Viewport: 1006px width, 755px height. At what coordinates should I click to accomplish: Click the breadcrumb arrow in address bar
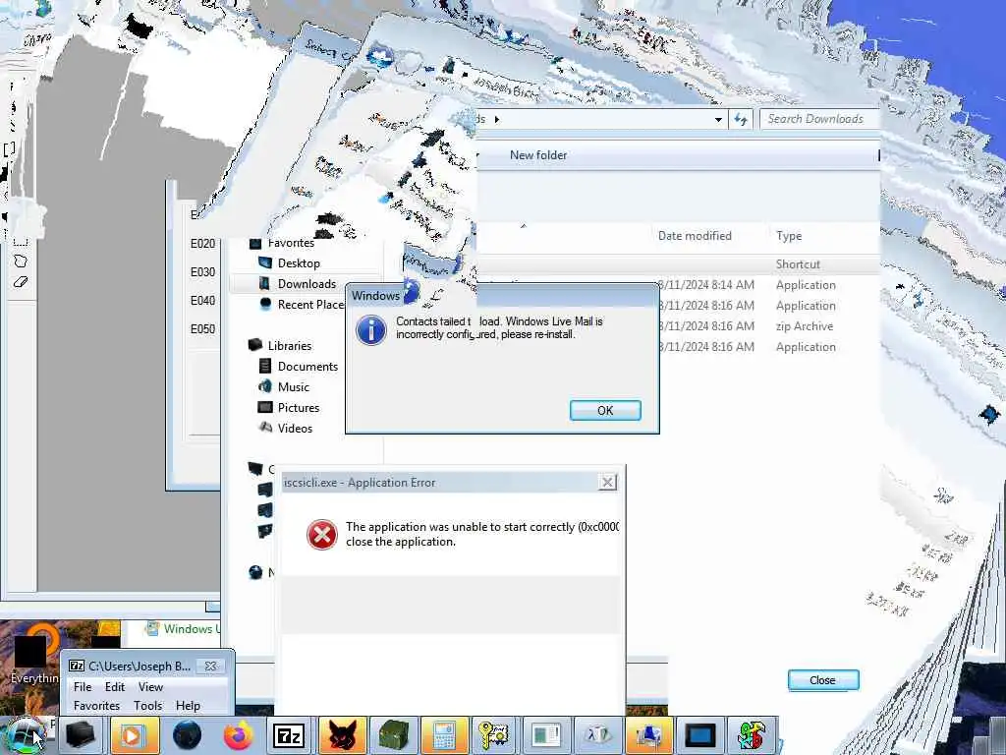(496, 119)
